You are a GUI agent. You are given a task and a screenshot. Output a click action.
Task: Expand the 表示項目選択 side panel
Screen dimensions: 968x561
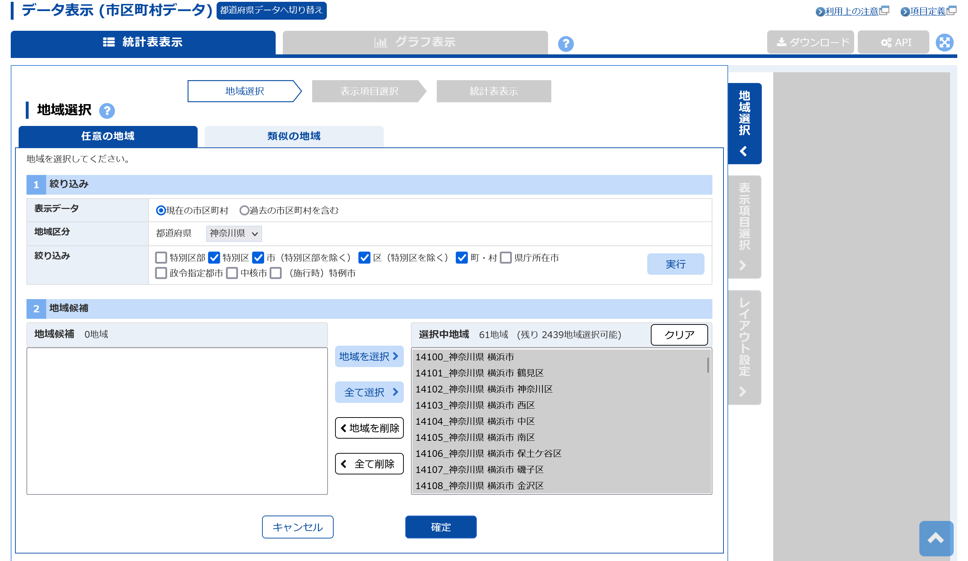pos(744,226)
